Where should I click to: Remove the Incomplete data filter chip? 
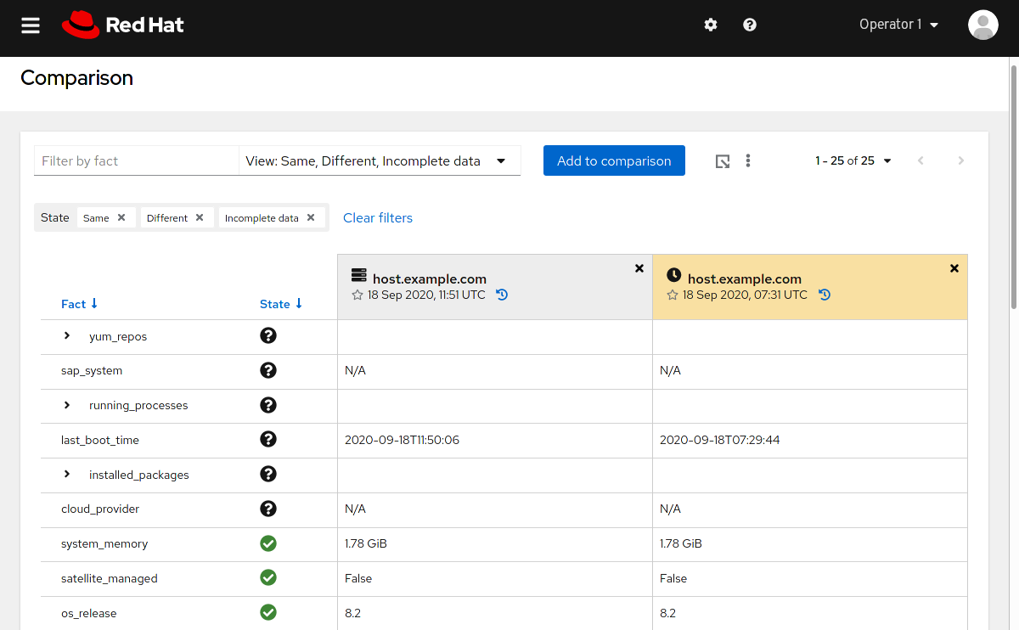coord(311,217)
